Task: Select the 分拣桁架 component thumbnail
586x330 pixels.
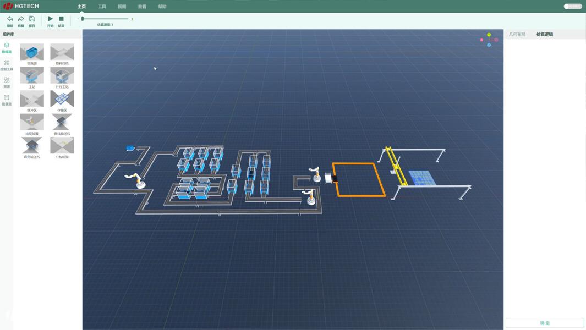Action: (62, 146)
